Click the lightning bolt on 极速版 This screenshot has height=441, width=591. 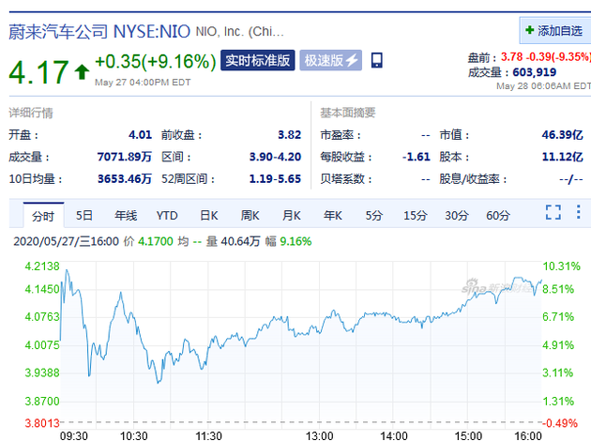(x=352, y=60)
